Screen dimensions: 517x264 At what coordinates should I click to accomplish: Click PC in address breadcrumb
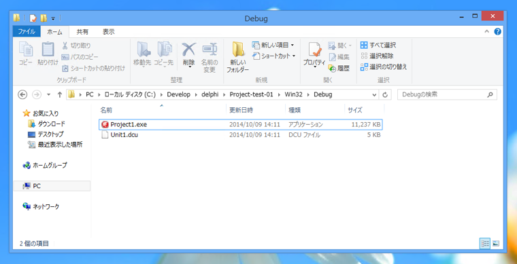coord(90,95)
